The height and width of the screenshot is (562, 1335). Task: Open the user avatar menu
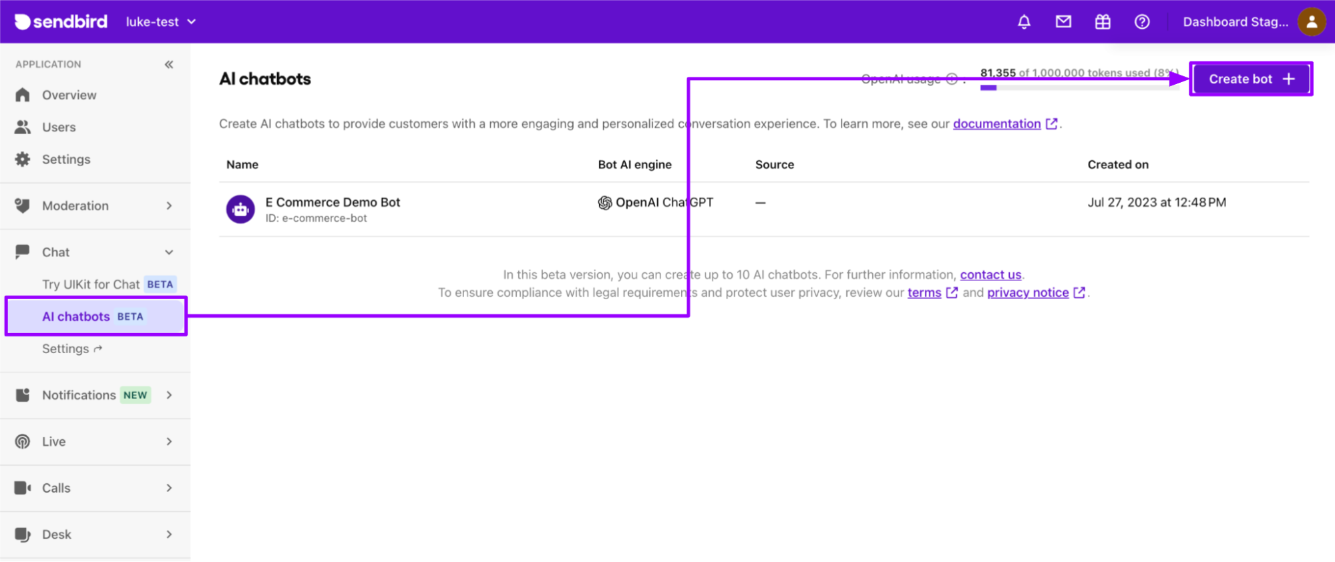pos(1312,21)
